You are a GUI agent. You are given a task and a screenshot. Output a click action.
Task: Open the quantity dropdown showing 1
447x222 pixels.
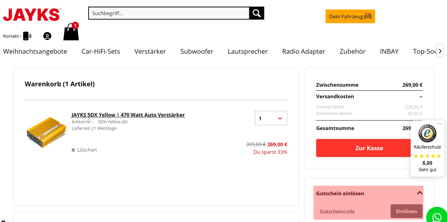coord(271,118)
